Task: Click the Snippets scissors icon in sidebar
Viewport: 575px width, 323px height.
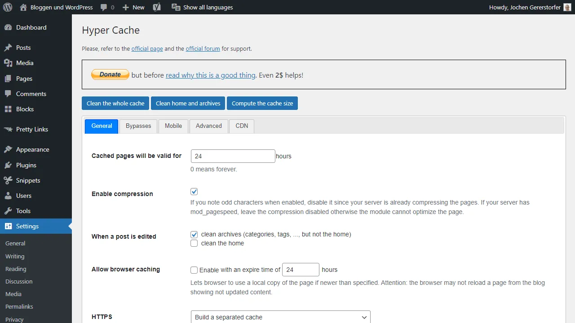Action: click(8, 180)
